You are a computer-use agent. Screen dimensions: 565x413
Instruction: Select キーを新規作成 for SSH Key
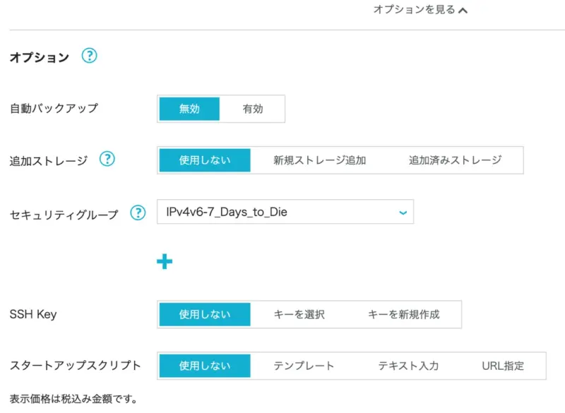click(x=403, y=314)
